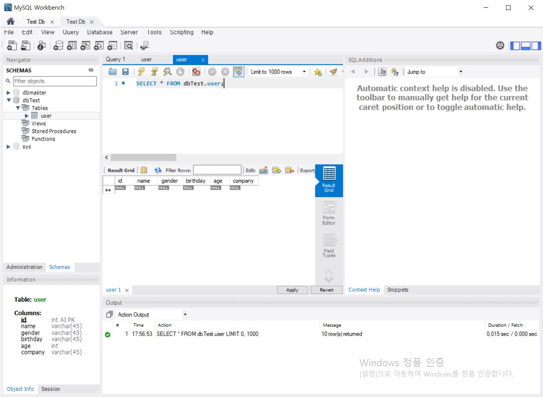Click the Revert button
The width and height of the screenshot is (543, 397).
tap(327, 290)
